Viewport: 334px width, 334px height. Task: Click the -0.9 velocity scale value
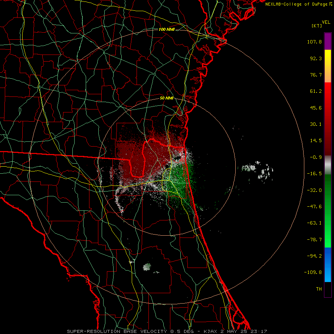click(316, 157)
